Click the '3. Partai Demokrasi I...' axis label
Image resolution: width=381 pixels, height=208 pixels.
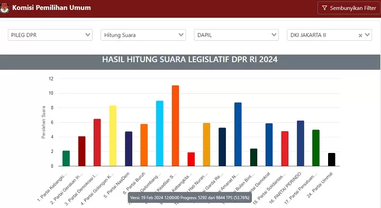(82, 189)
